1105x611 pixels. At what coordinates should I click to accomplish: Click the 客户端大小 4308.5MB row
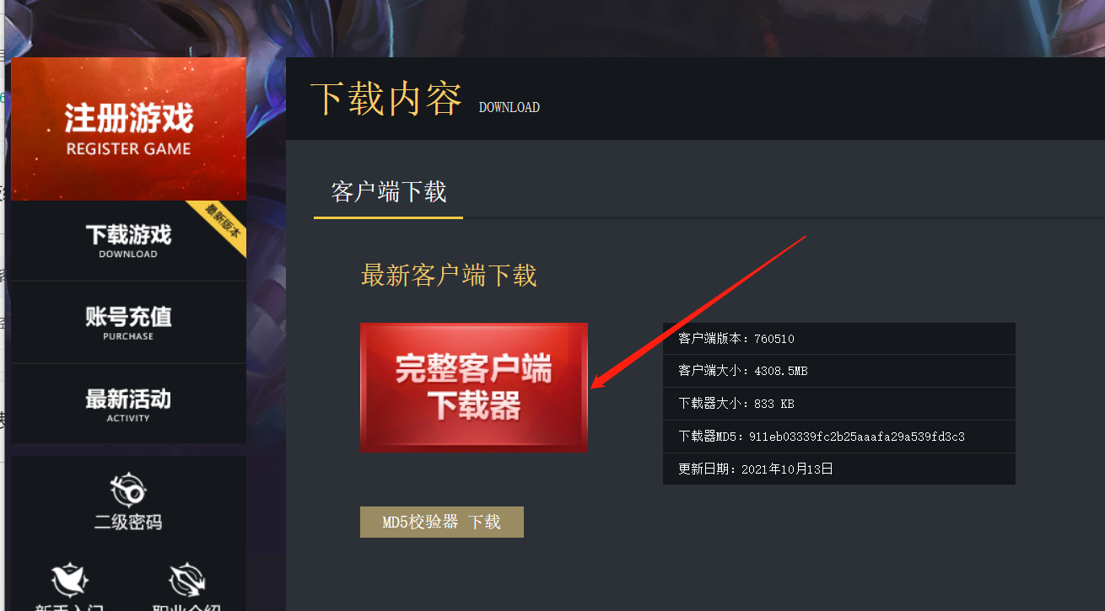click(x=839, y=371)
